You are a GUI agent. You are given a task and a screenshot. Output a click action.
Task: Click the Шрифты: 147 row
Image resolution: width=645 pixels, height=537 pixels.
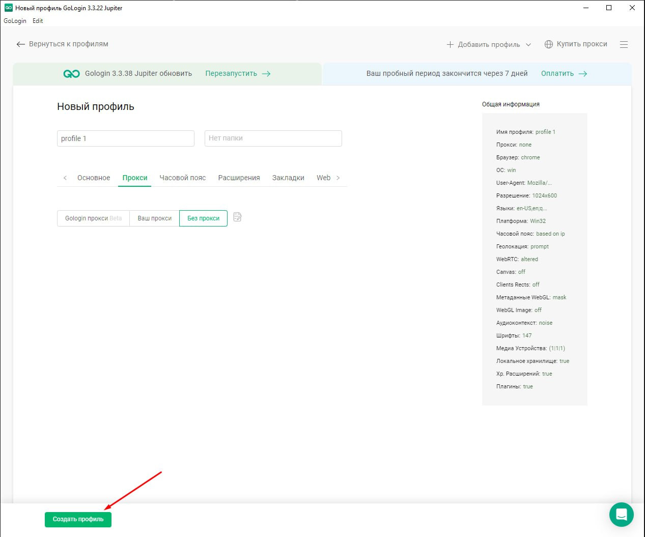[514, 335]
